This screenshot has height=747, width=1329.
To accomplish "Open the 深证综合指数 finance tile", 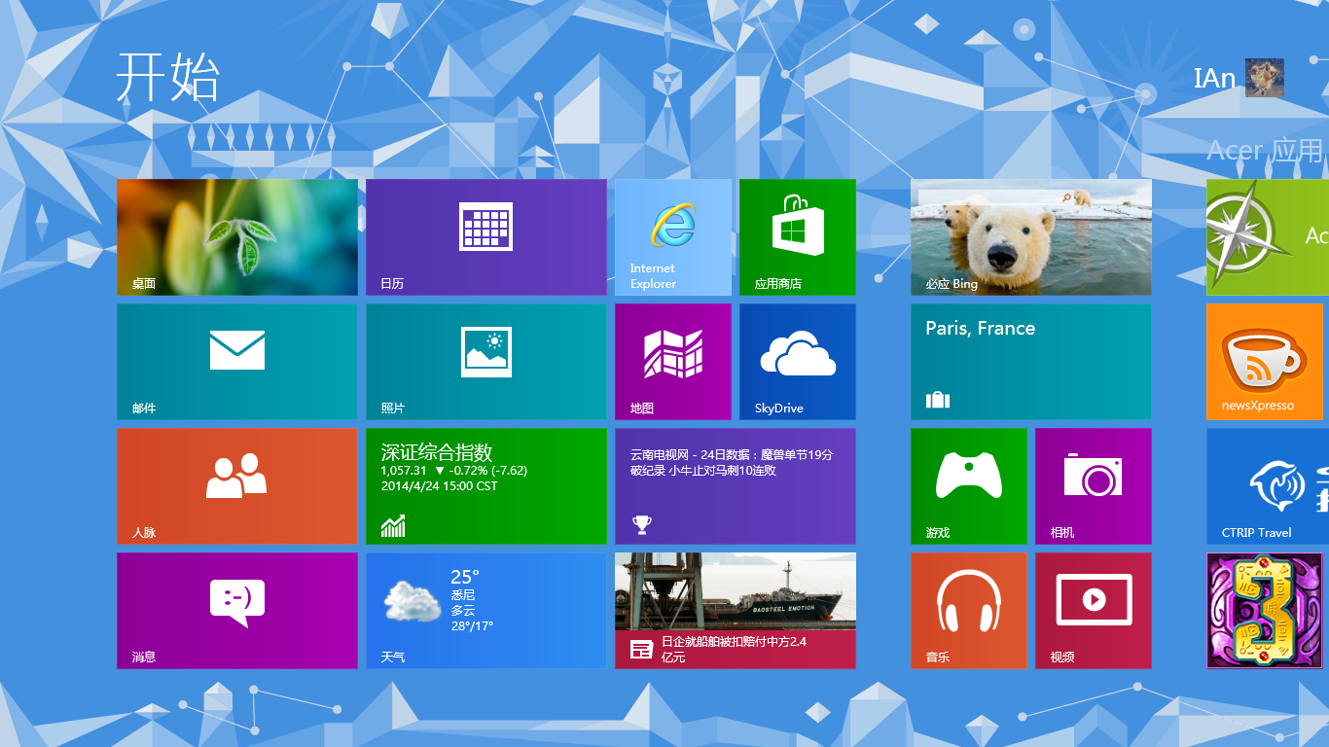I will click(486, 486).
